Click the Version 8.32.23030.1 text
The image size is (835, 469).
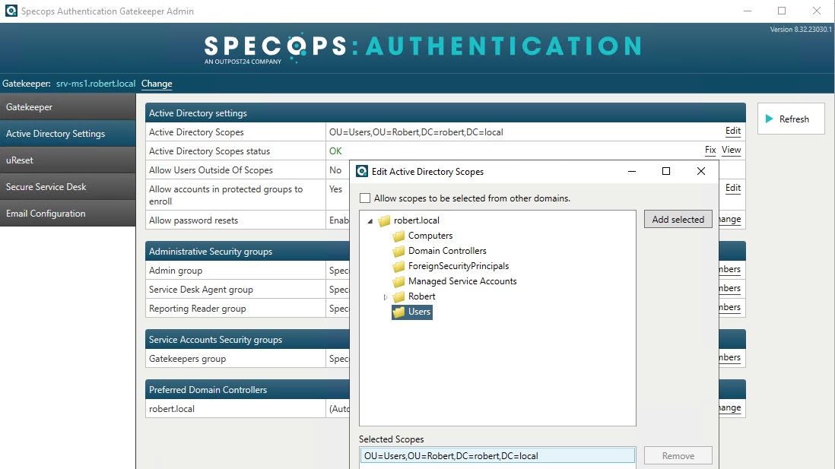[800, 30]
